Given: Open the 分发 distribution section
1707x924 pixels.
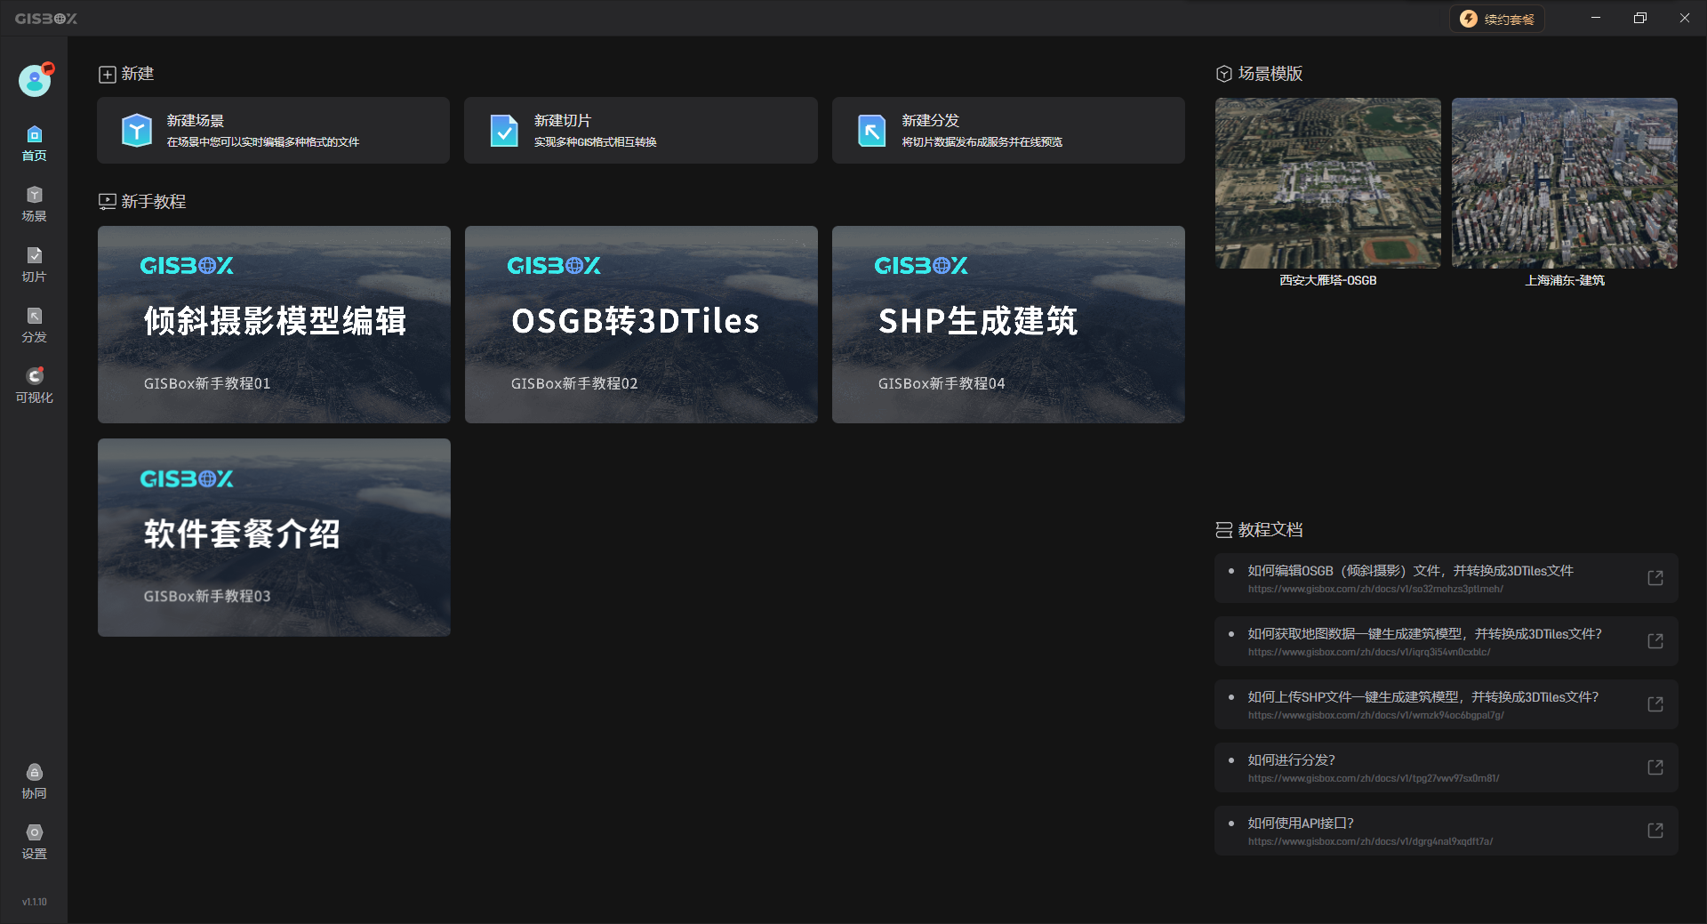Looking at the screenshot, I should tap(34, 325).
